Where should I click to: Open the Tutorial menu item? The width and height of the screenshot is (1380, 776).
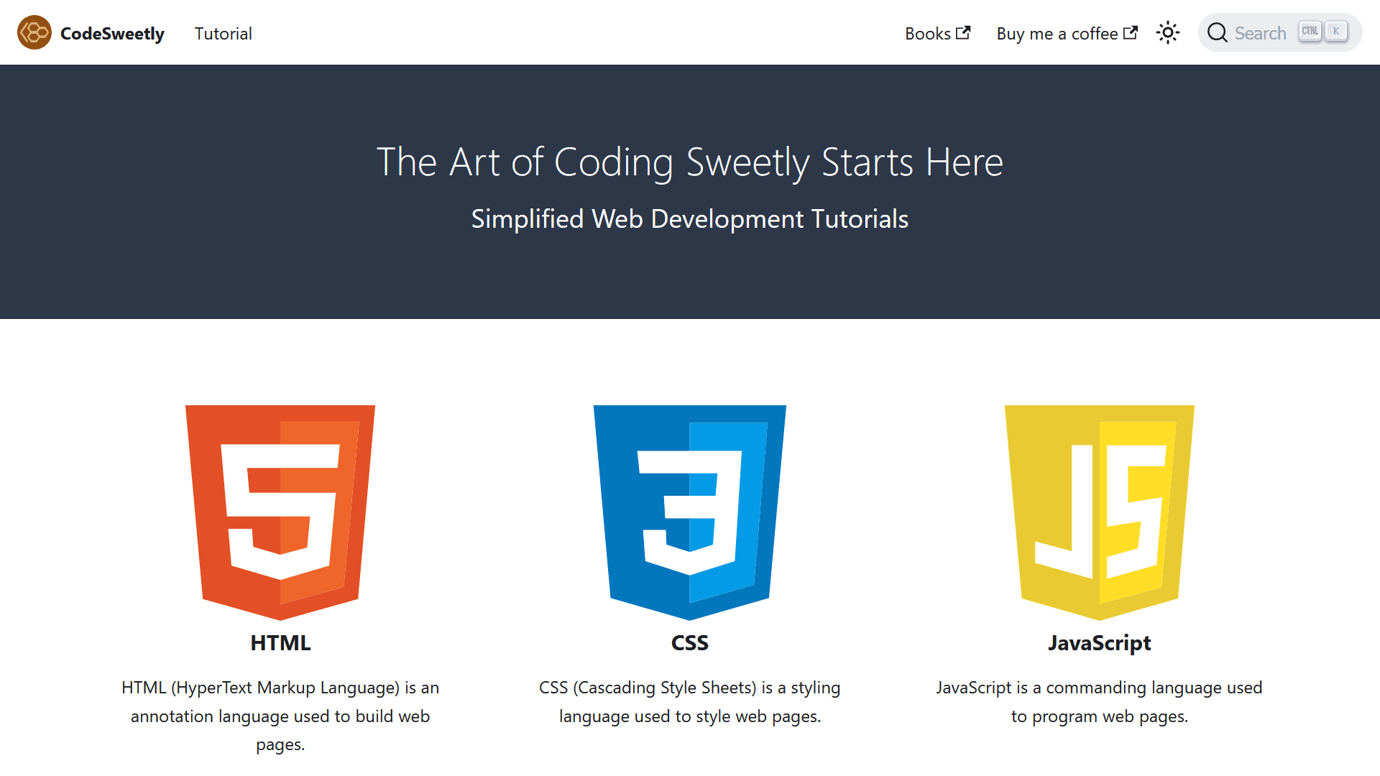click(x=223, y=34)
